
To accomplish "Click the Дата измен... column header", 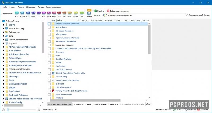I will click(x=97, y=21).
